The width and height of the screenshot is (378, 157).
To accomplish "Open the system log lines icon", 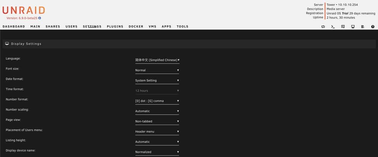I will (363, 27).
